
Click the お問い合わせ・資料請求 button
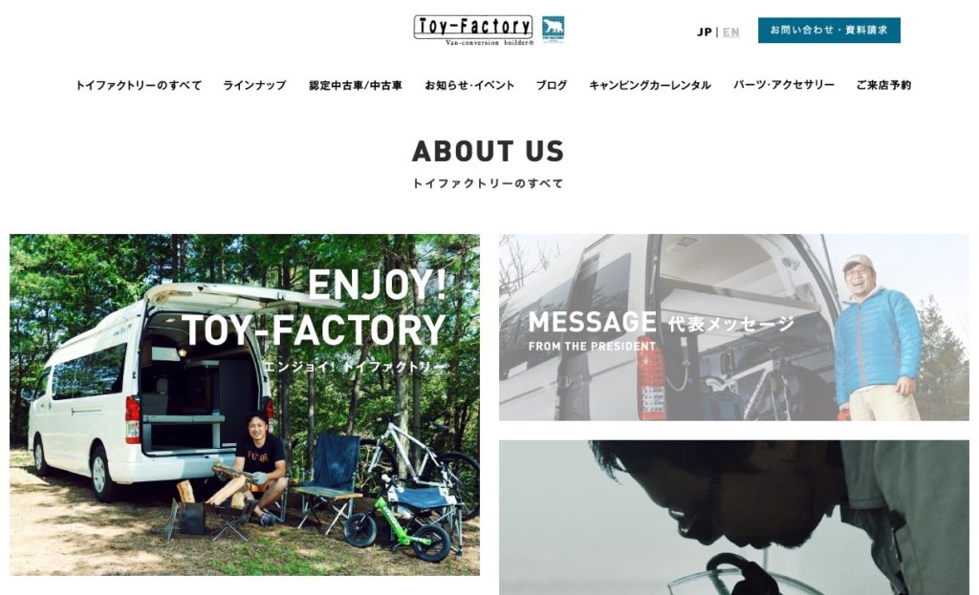pos(829,30)
